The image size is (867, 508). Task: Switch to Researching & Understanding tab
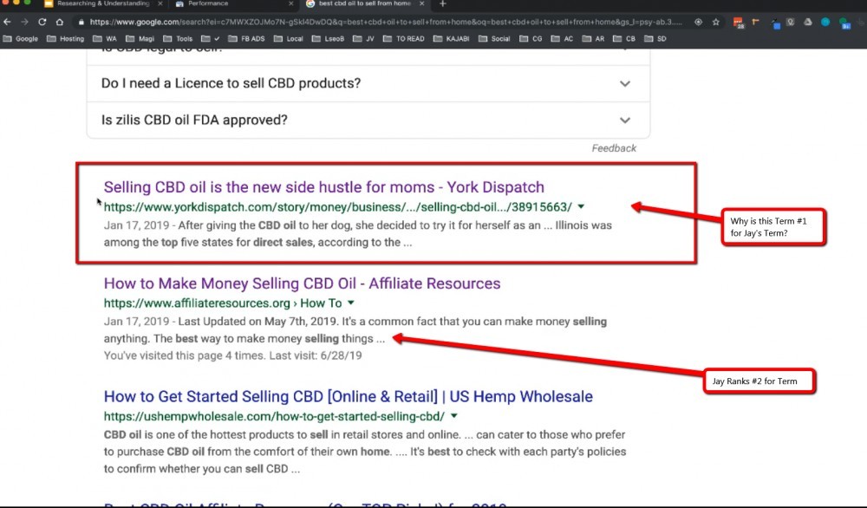tap(103, 3)
